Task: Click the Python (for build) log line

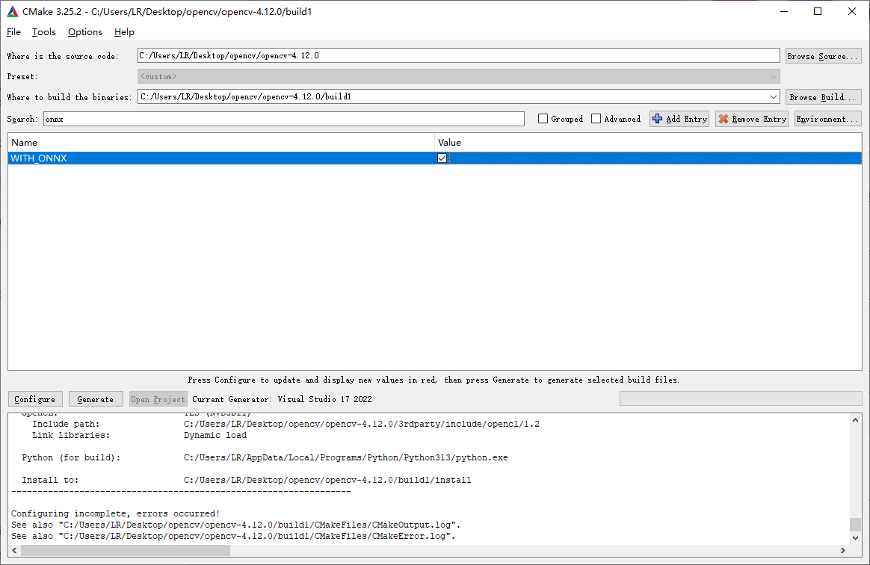Action: tap(265, 458)
